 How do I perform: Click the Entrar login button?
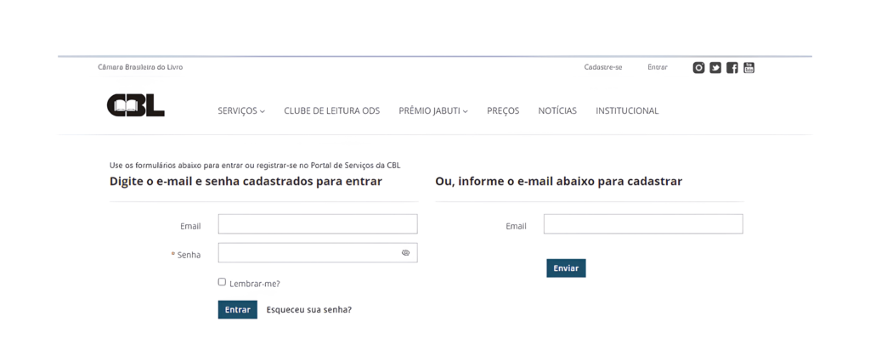coord(238,309)
